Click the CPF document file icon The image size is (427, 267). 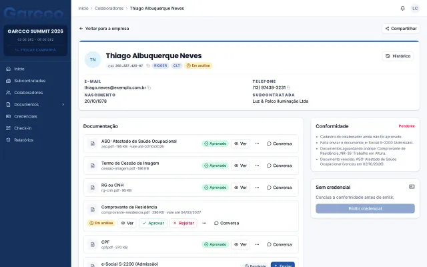point(93,244)
